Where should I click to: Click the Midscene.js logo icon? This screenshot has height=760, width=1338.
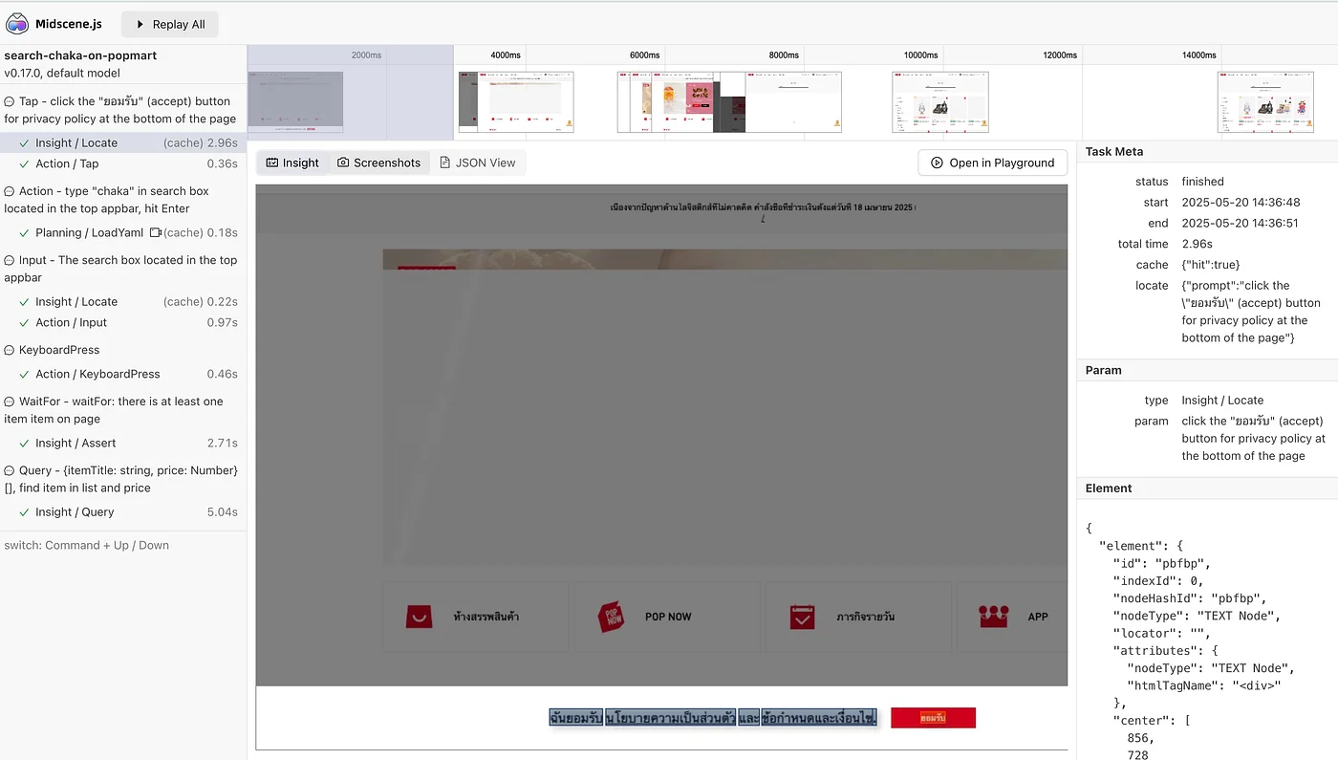coord(17,24)
